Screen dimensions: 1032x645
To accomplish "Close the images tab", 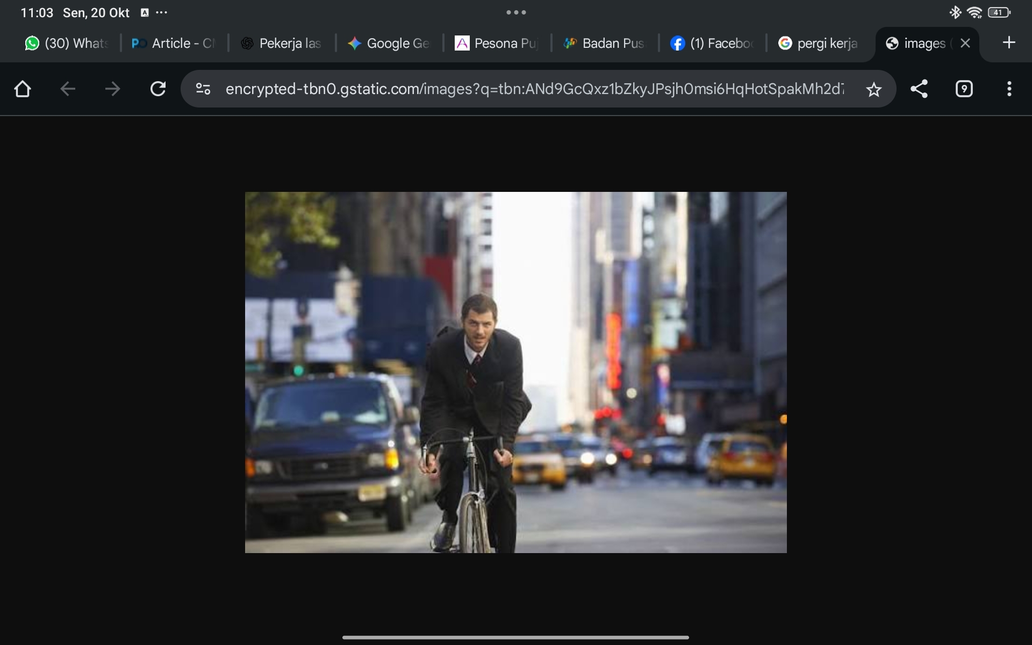I will click(x=965, y=43).
